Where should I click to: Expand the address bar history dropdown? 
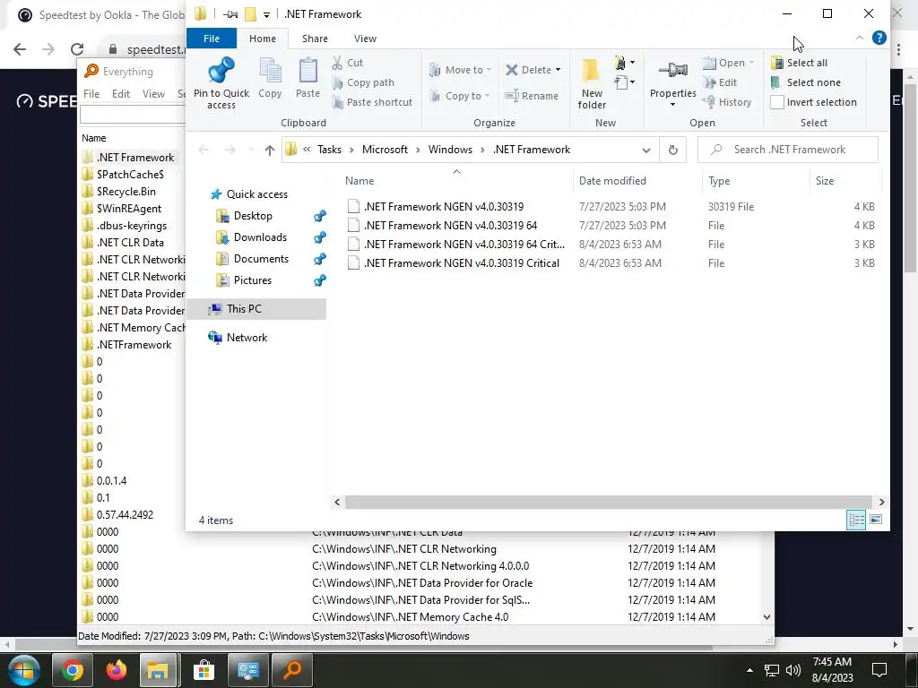[x=645, y=150]
